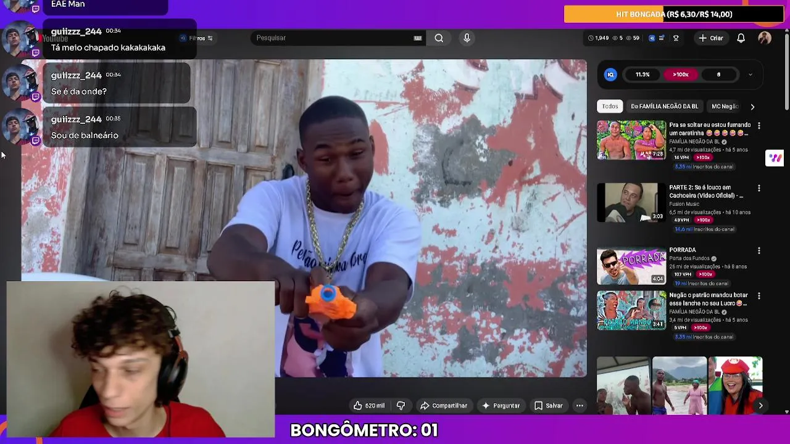790x444 pixels.
Task: Open the account avatar menu
Action: point(765,38)
